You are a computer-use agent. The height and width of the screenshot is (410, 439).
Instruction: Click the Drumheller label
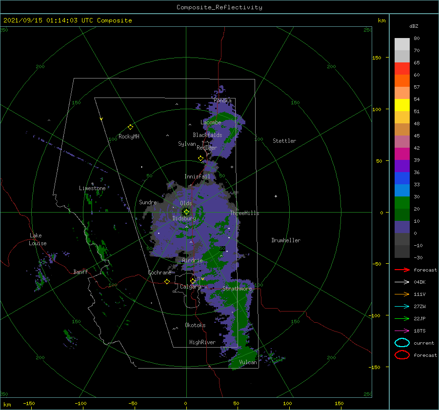point(286,240)
